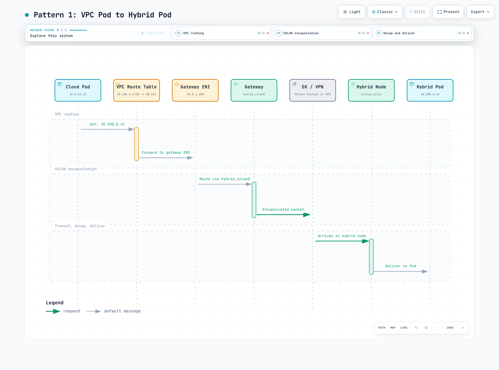Click the 02 step badge for VXLAN encapsulation
The height and width of the screenshot is (370, 499).
click(279, 33)
